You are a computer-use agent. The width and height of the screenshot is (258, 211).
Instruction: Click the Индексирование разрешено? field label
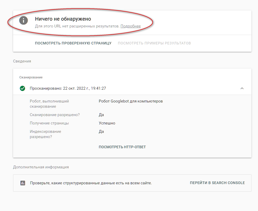[45, 134]
